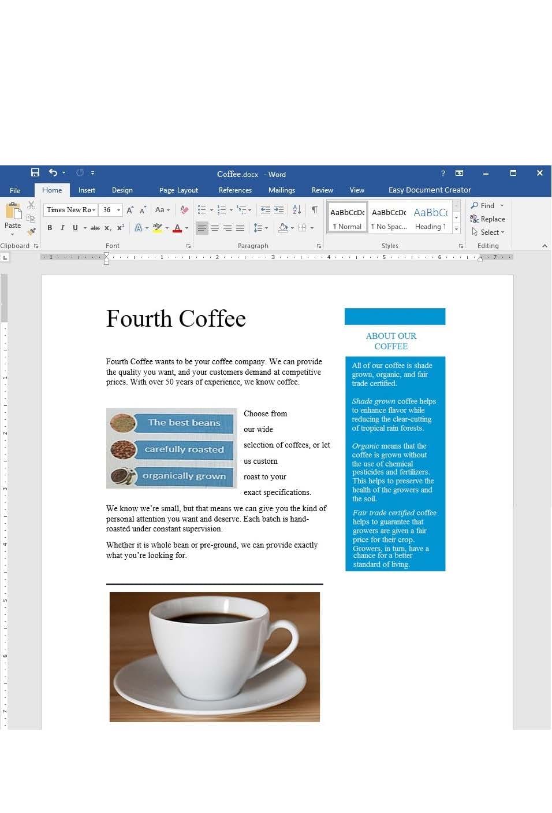Open the font name dropdown
The image size is (552, 813).
point(94,210)
